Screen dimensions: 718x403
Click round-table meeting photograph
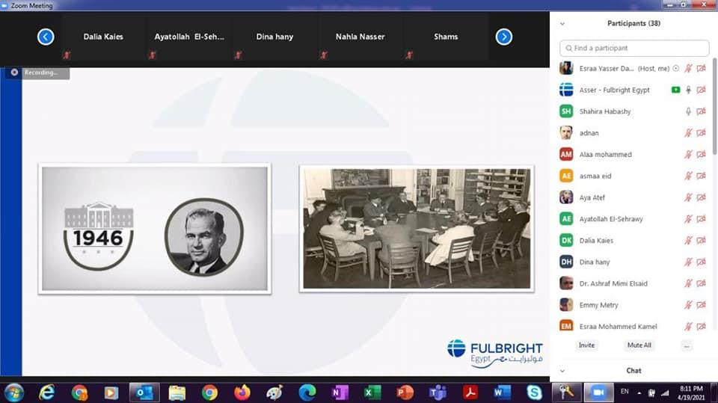pos(417,229)
